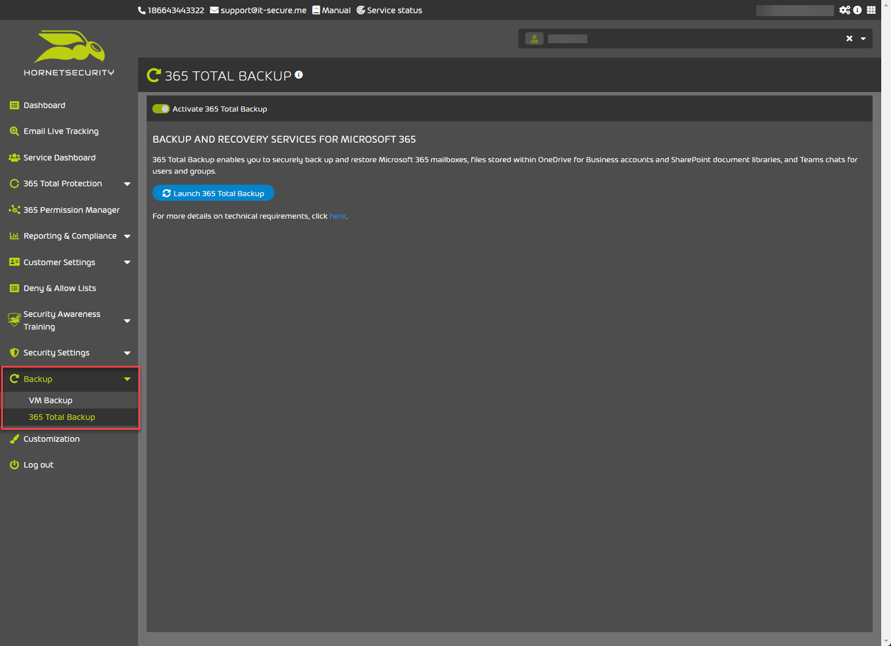This screenshot has width=891, height=646.
Task: Expand the Security Awareness Training submenu arrow
Action: (x=127, y=321)
